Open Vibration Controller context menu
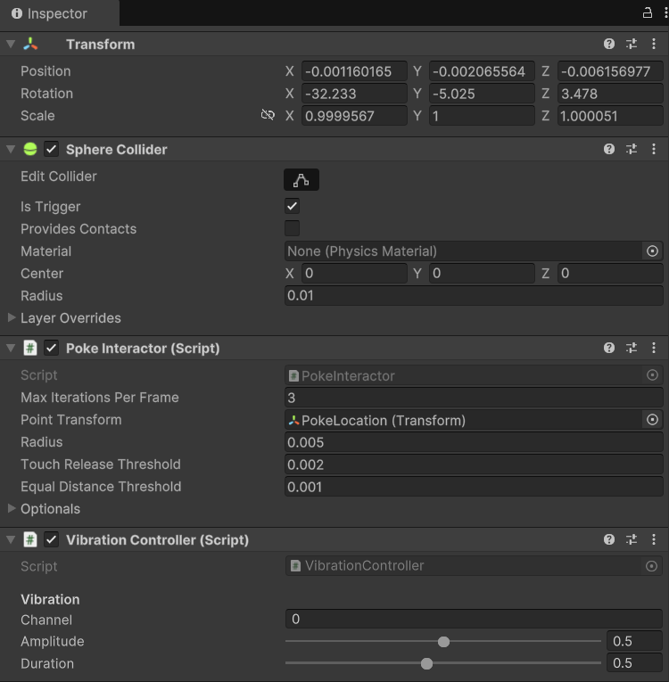 [x=654, y=539]
